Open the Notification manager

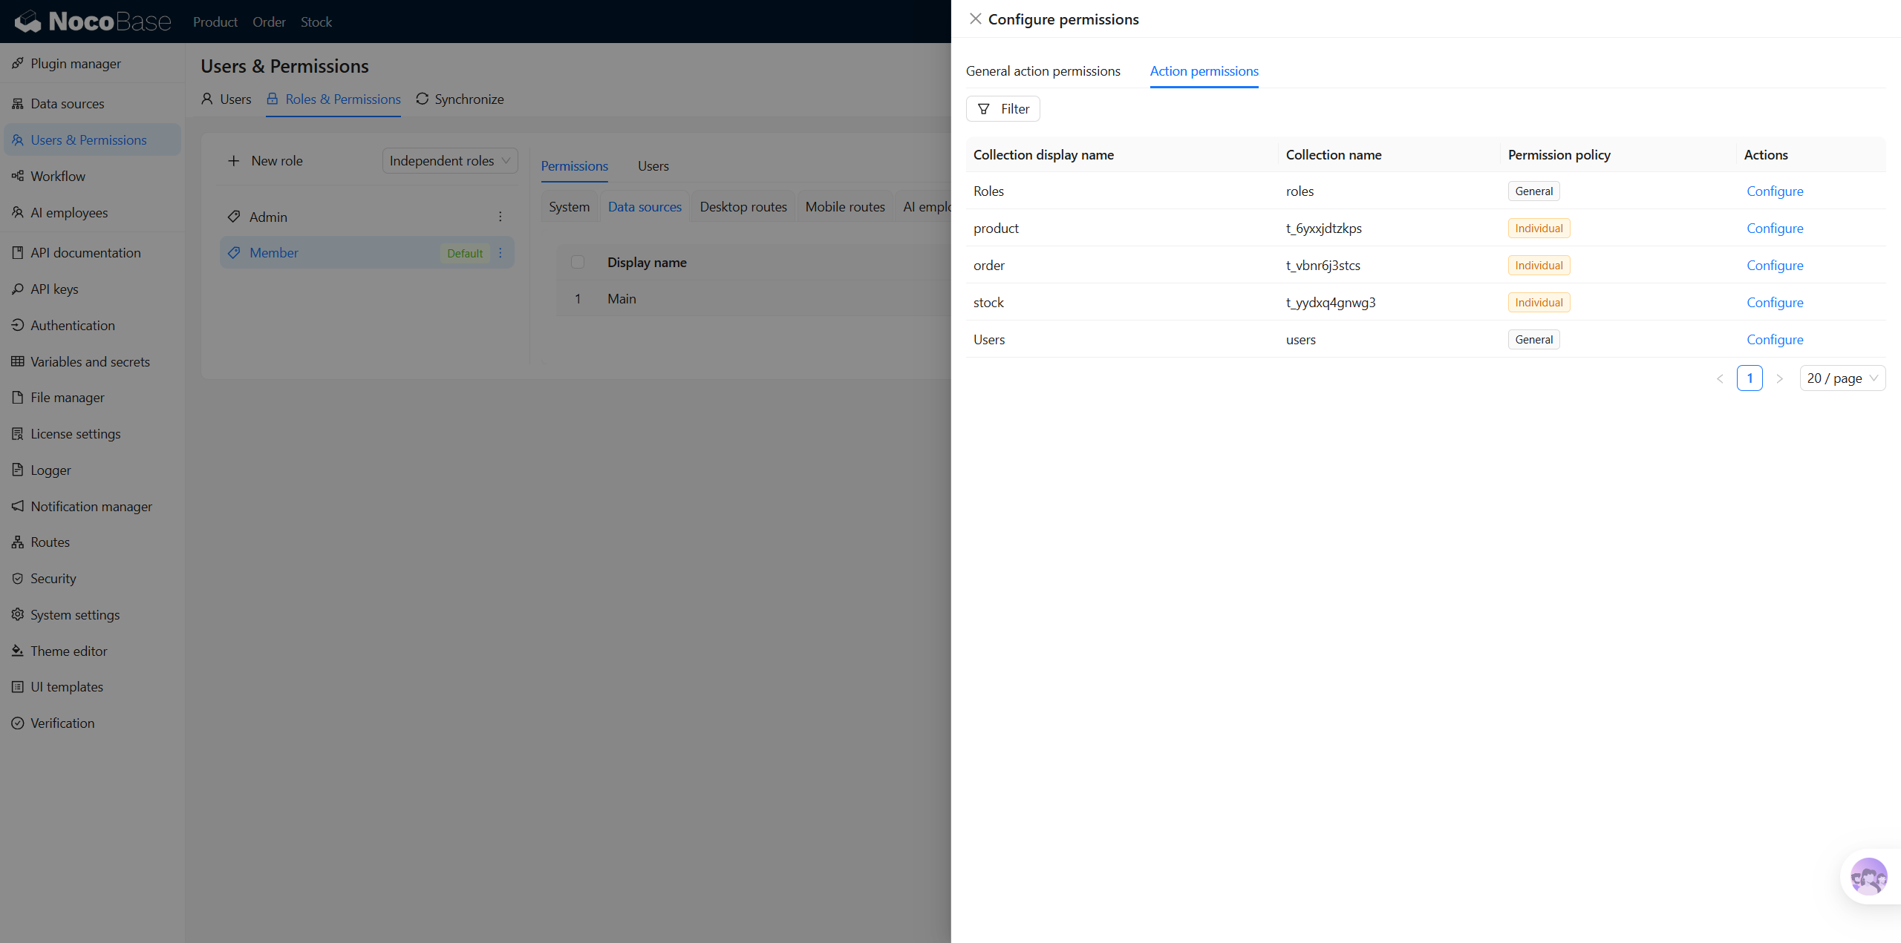[91, 506]
